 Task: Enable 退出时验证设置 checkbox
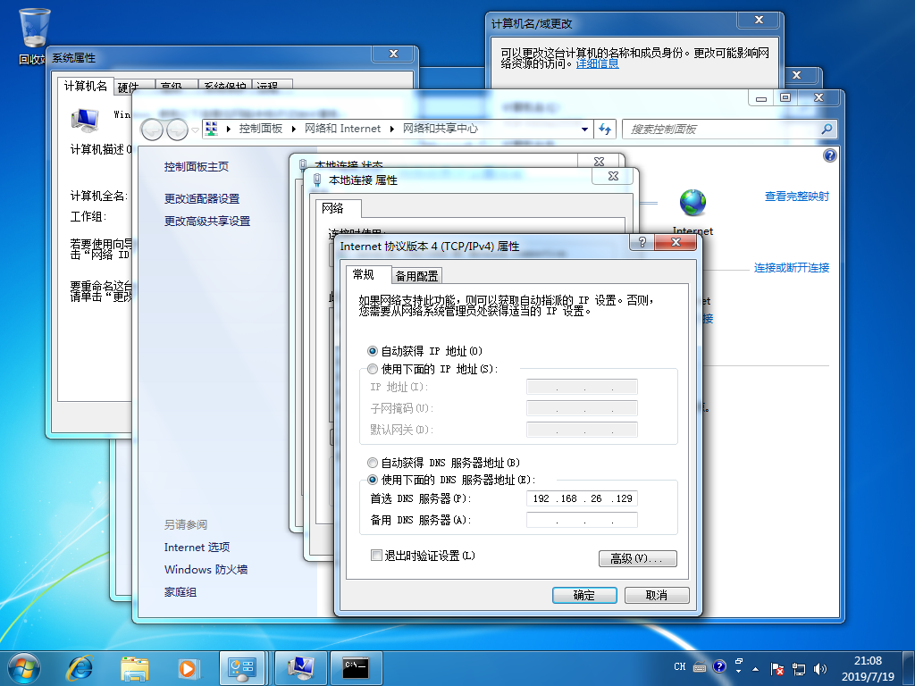pyautogui.click(x=377, y=556)
